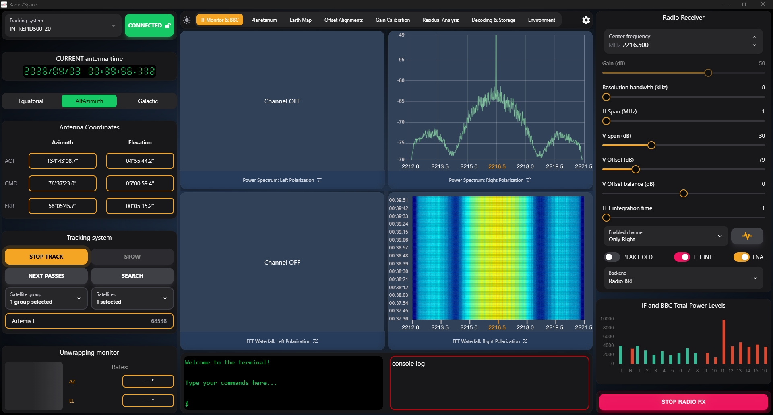Switch to the Planetarium tab
773x415 pixels.
264,20
